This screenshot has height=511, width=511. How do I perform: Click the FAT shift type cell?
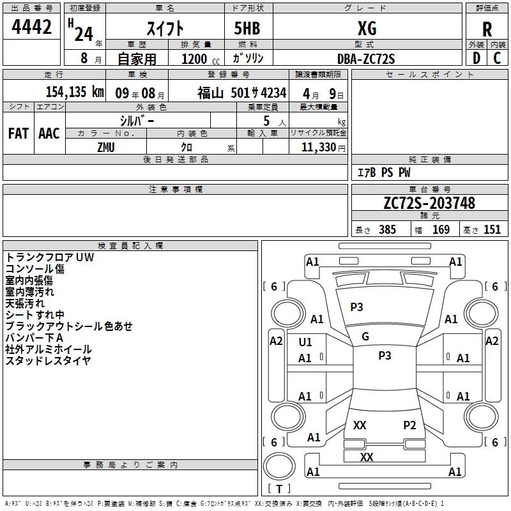click(18, 133)
